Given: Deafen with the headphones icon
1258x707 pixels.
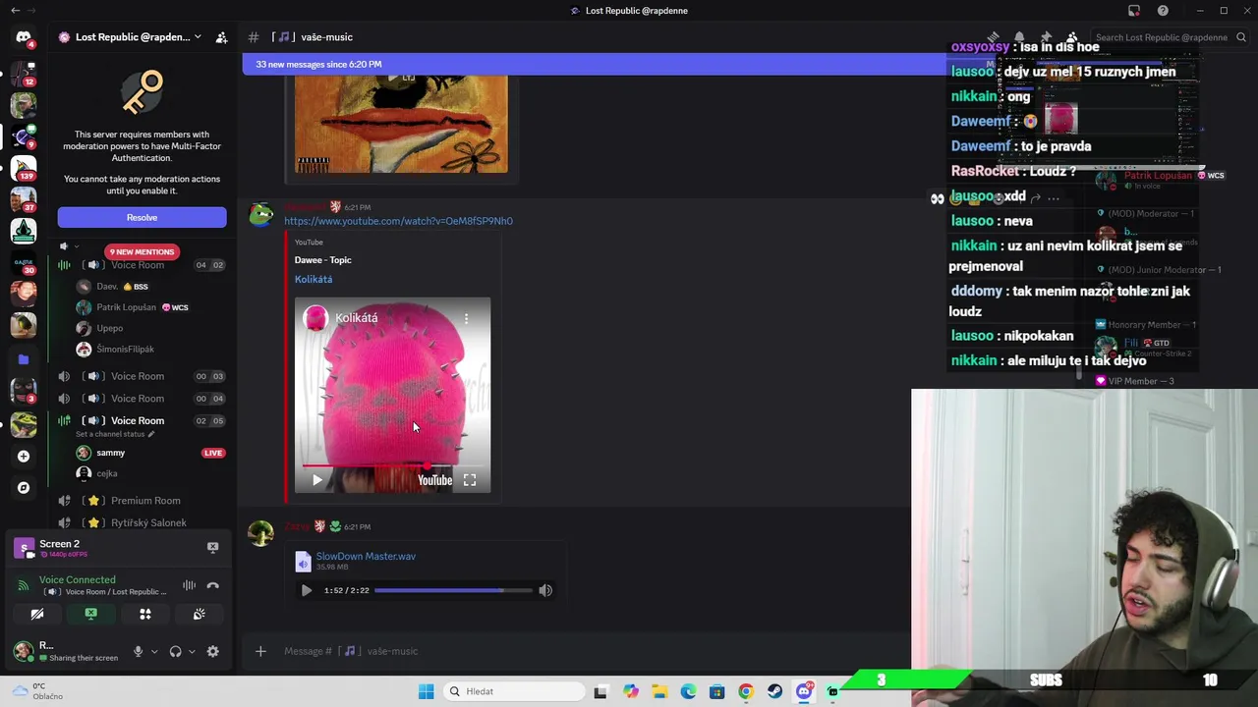Looking at the screenshot, I should pos(175,651).
